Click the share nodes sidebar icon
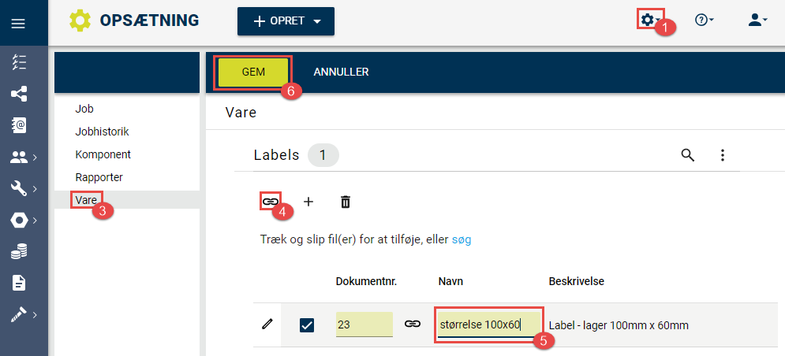The image size is (785, 356). tap(18, 94)
